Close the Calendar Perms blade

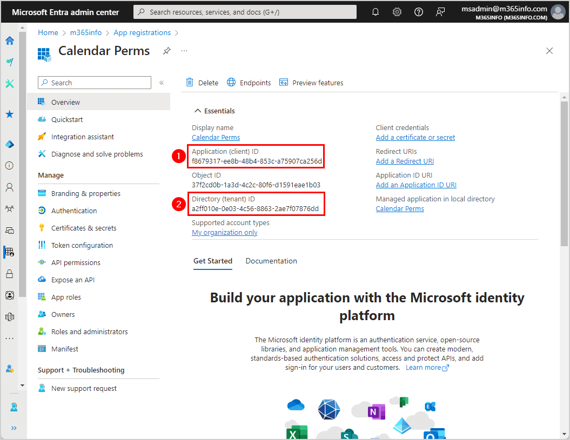[x=549, y=51]
